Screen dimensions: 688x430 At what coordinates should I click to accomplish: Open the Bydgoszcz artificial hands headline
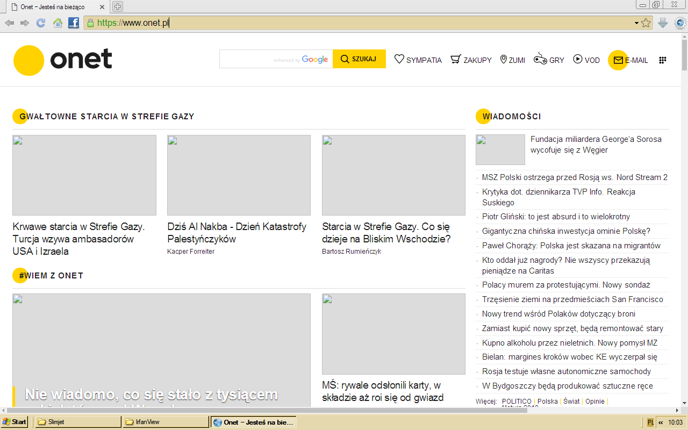click(x=568, y=386)
